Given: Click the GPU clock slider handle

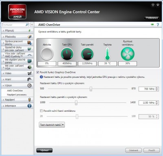Looking at the screenshot, I should [x=91, y=89].
